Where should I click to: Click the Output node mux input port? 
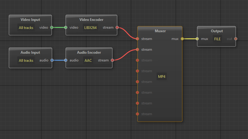[x=197, y=39]
